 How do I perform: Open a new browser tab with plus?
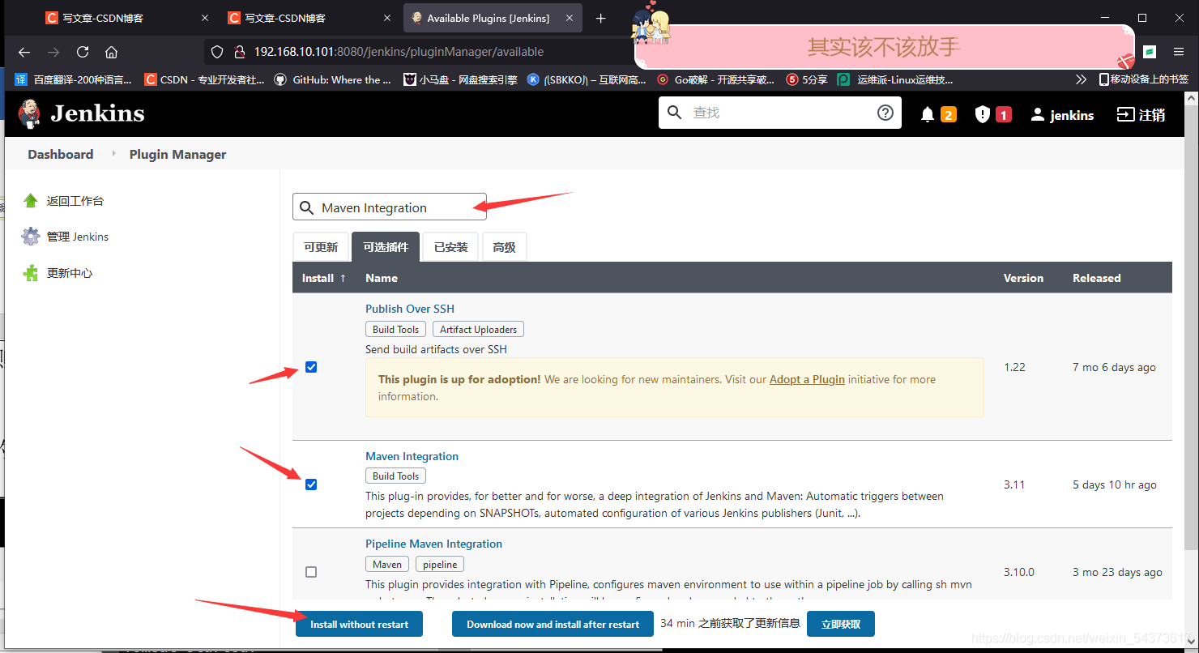click(600, 18)
